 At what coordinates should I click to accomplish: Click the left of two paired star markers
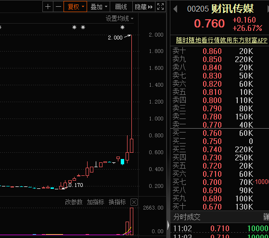(74, 27)
